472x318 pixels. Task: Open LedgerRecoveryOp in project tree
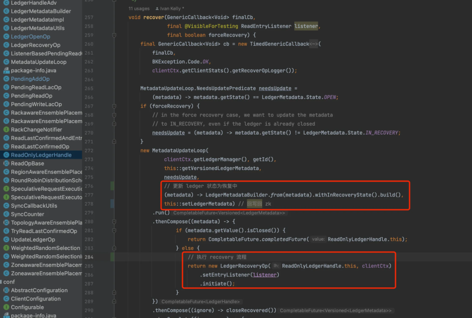pos(35,45)
